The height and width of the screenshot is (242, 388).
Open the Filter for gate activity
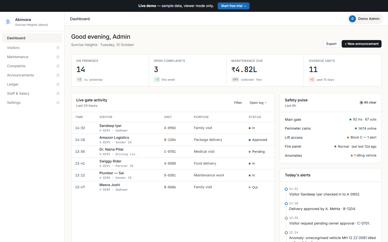click(x=238, y=103)
